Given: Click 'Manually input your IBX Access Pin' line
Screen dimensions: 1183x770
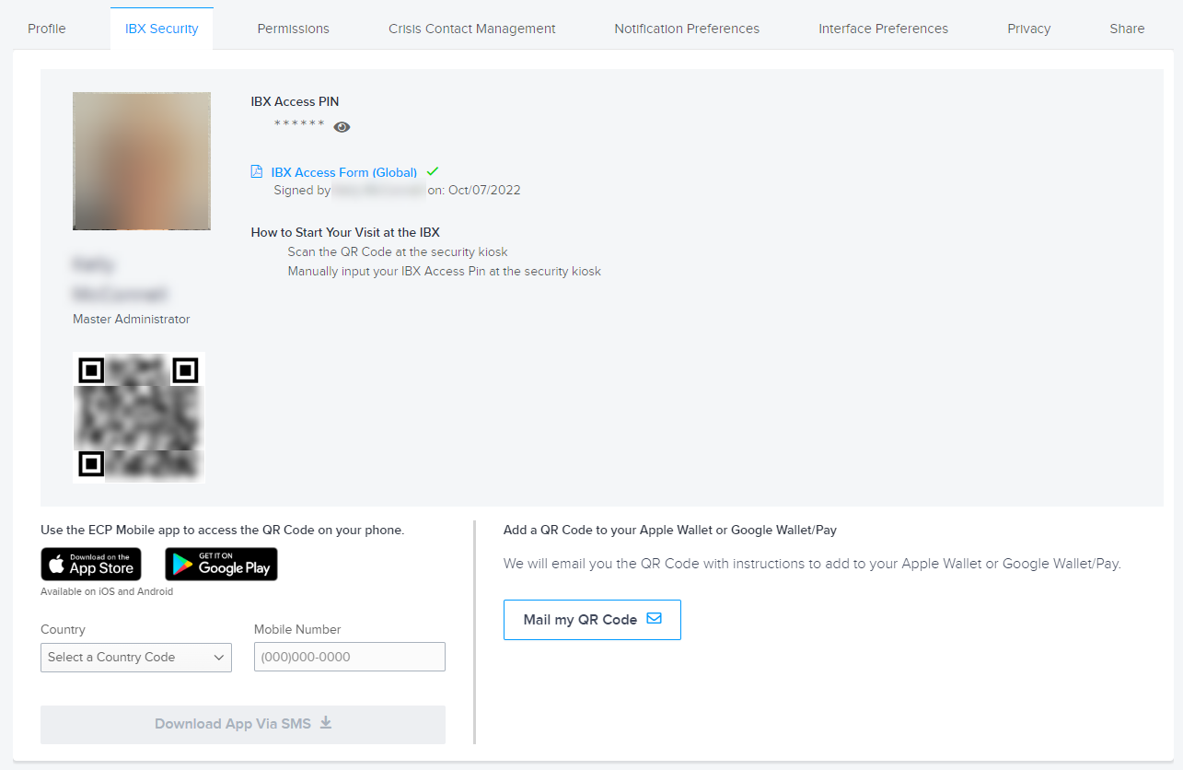Looking at the screenshot, I should (x=445, y=271).
